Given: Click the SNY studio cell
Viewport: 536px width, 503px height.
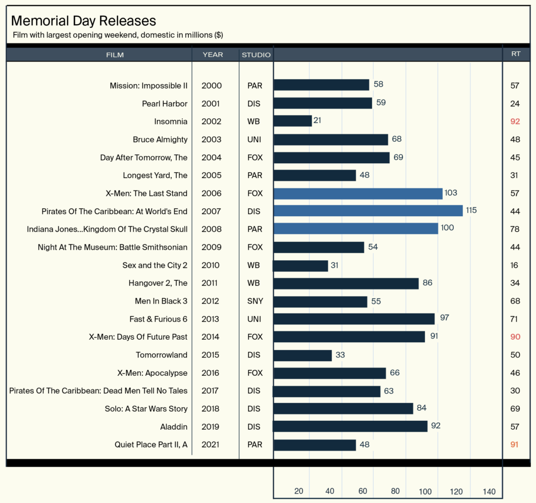Looking at the screenshot, I should 255,301.
